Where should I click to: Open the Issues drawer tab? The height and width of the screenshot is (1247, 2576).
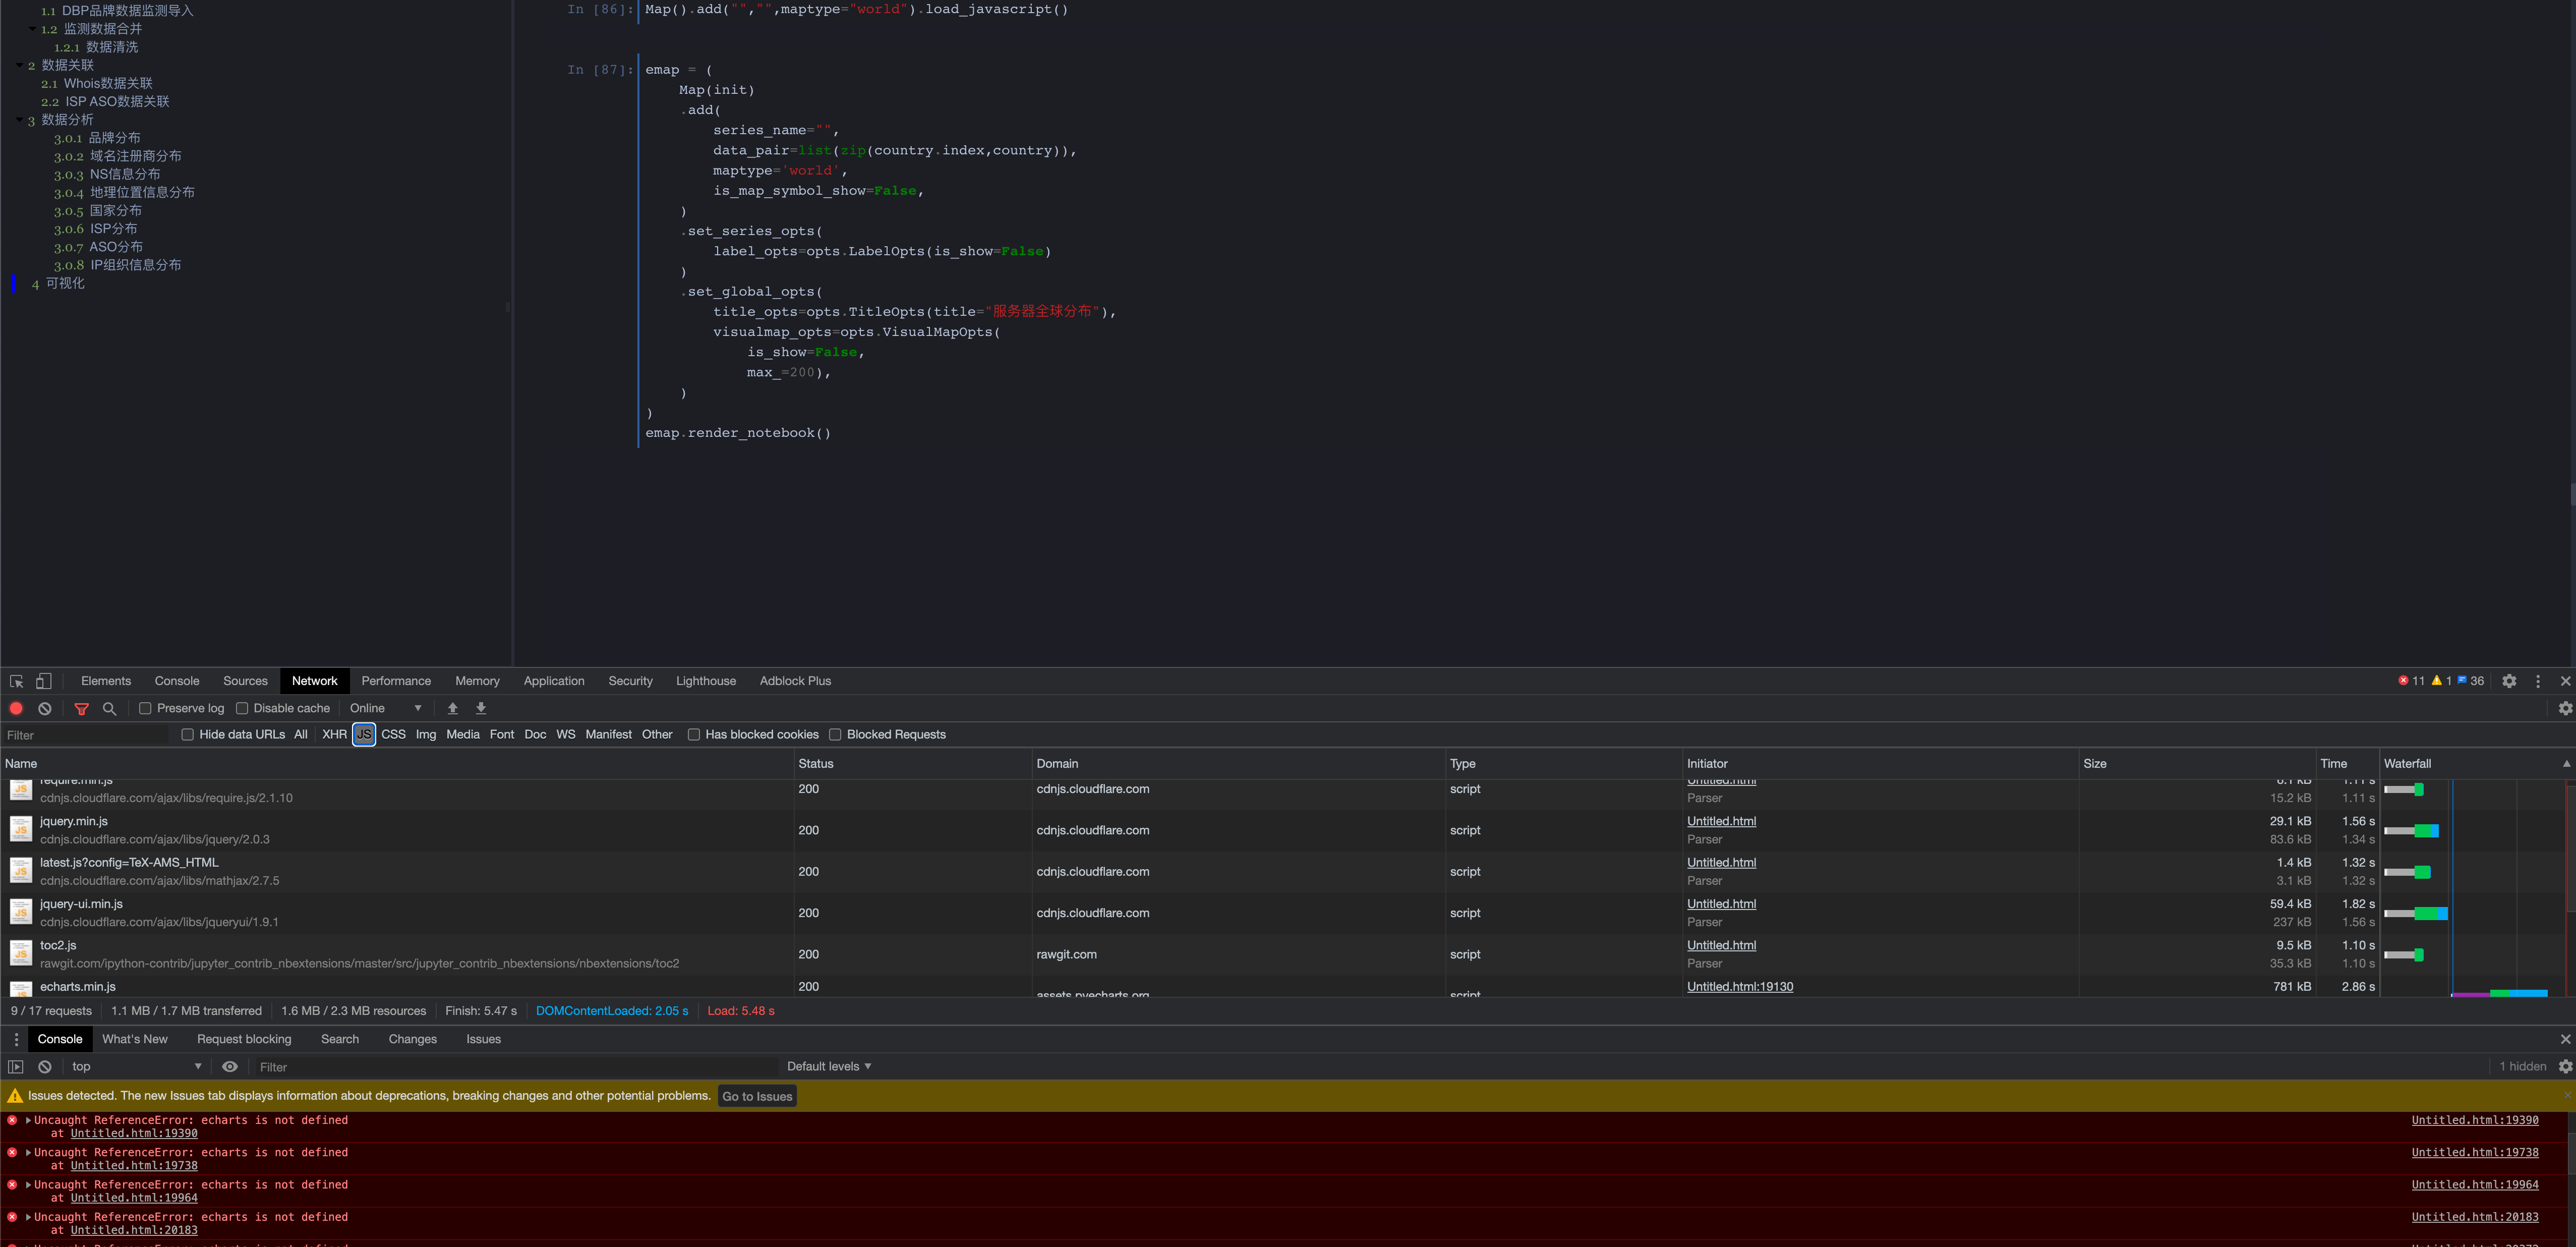483,1039
